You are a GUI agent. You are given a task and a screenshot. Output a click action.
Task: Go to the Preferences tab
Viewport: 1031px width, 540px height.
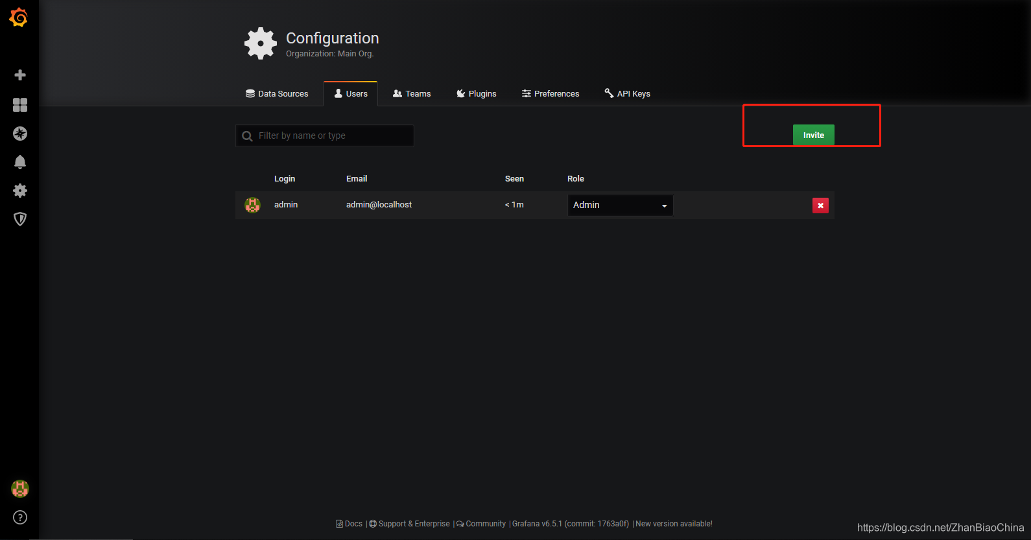[x=551, y=94]
